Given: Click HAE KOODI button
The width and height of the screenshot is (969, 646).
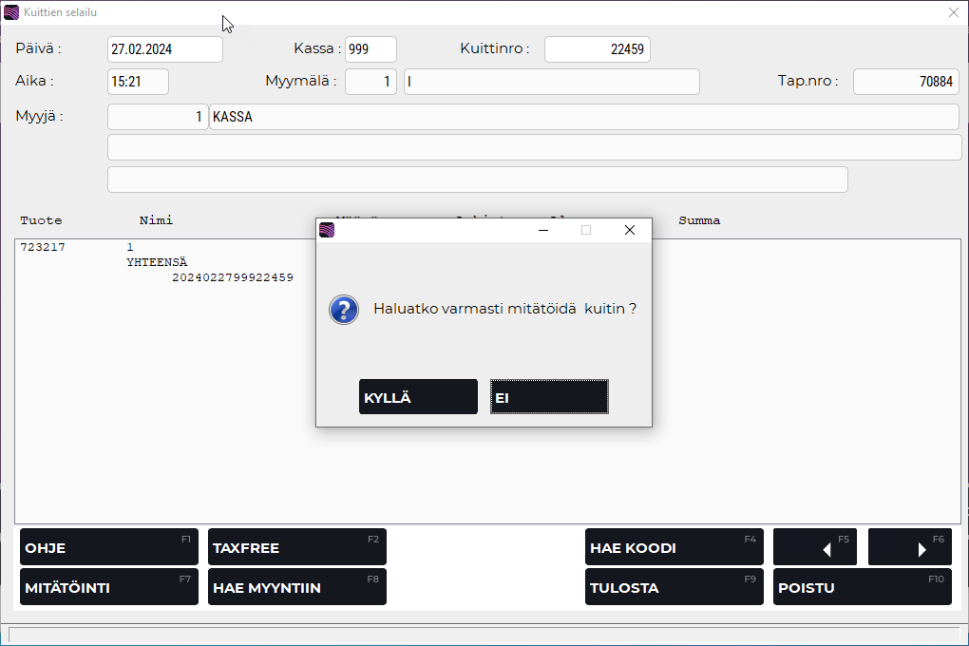Looking at the screenshot, I should (x=674, y=547).
